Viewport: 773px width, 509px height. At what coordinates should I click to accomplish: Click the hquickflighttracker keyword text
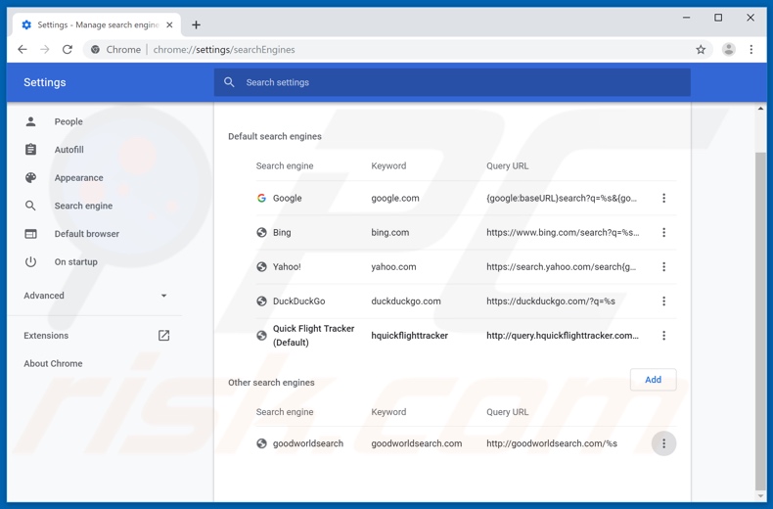pyautogui.click(x=410, y=336)
